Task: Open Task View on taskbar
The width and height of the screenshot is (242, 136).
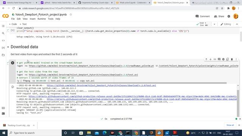Action: point(73,133)
